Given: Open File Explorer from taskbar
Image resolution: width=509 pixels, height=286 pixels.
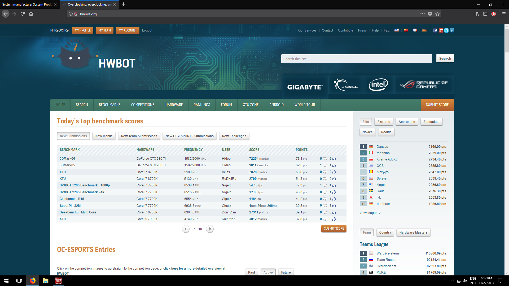Looking at the screenshot, I should pyautogui.click(x=46, y=281).
